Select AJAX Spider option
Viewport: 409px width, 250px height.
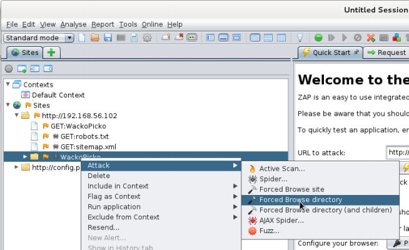point(281,221)
